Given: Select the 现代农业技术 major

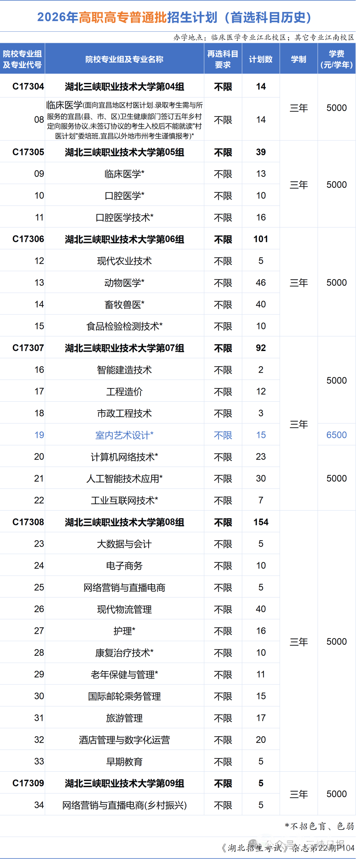Looking at the screenshot, I should tap(124, 261).
